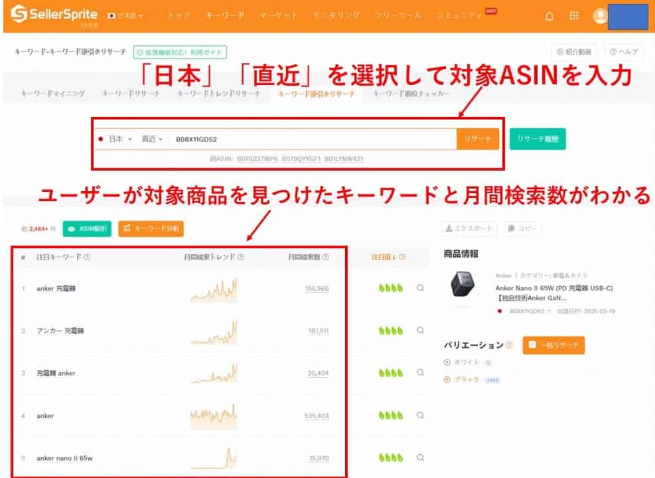
Task: Click example ASIN B01LYNW421
Action: pyautogui.click(x=344, y=159)
